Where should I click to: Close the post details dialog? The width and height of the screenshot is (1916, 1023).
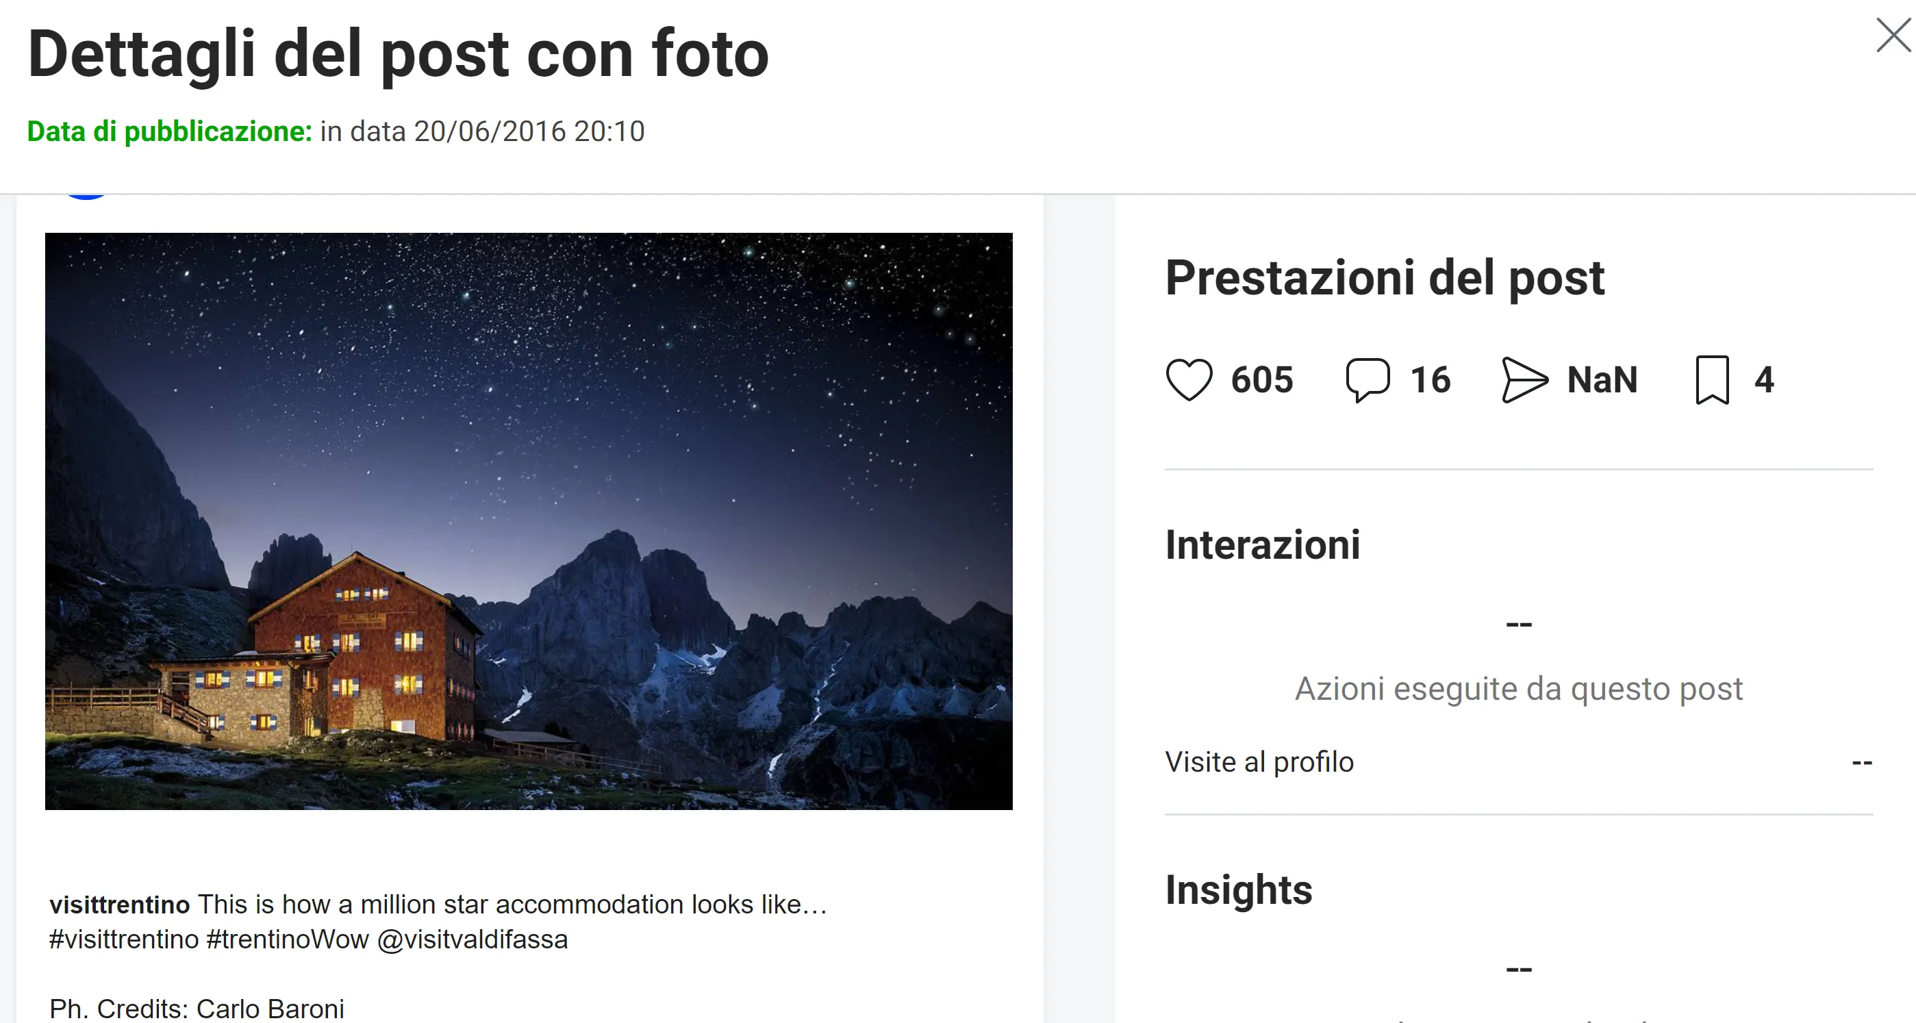pos(1893,36)
